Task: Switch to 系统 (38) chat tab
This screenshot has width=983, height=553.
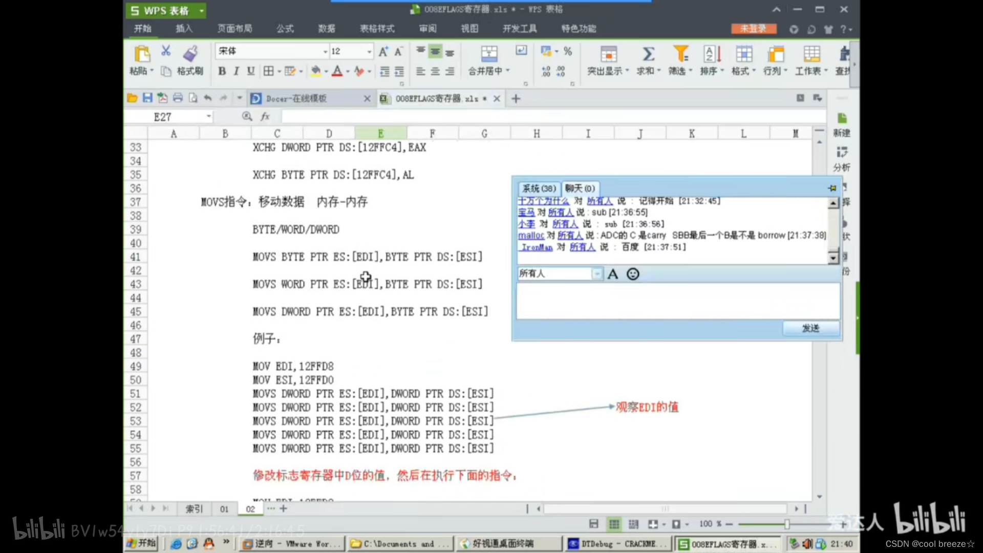Action: pos(539,188)
